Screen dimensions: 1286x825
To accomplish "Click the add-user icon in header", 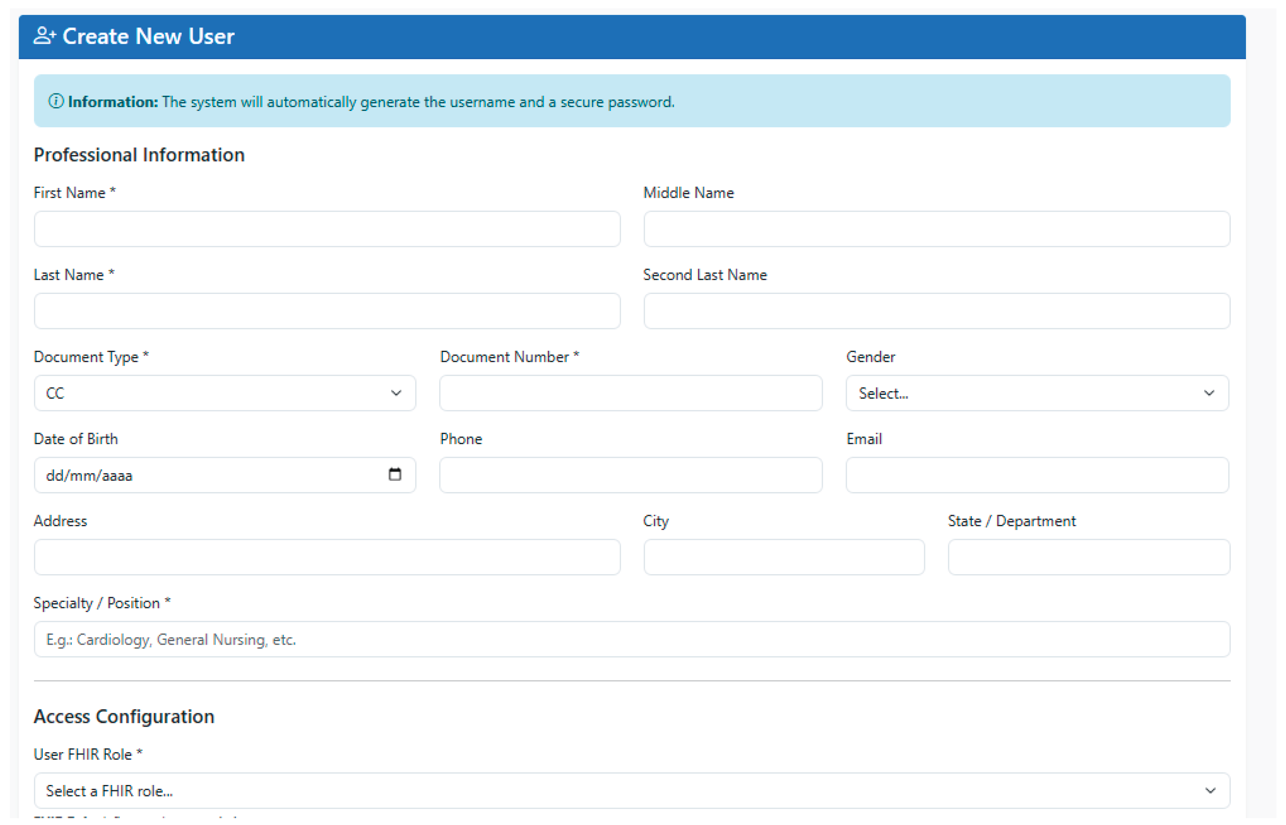I will (x=45, y=36).
